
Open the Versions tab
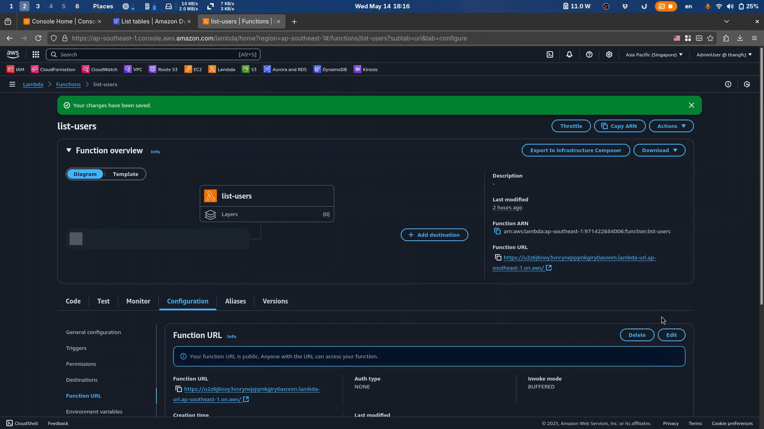click(x=275, y=301)
